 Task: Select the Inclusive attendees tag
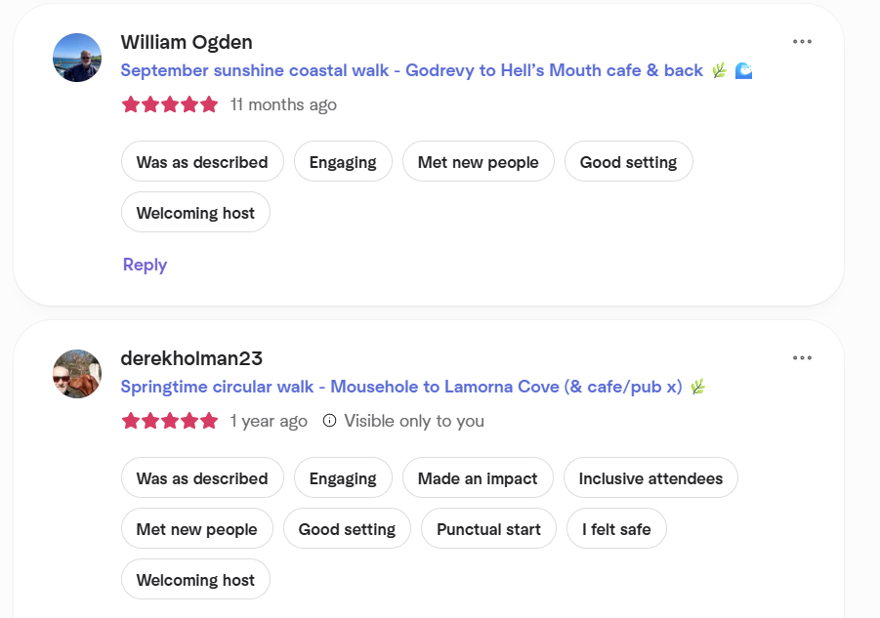(650, 477)
